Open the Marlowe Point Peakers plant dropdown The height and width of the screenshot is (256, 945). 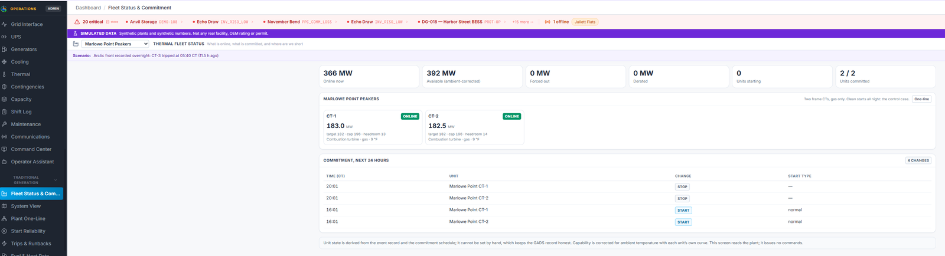pyautogui.click(x=115, y=44)
